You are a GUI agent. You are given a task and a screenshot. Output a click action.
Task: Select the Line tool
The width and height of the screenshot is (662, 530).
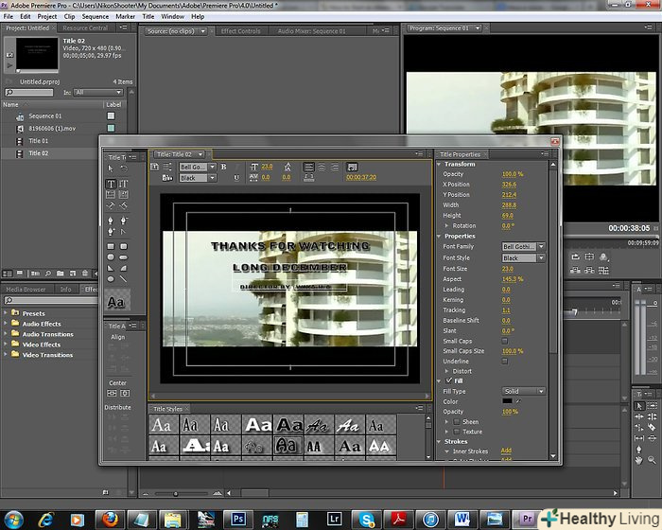pyautogui.click(x=124, y=278)
